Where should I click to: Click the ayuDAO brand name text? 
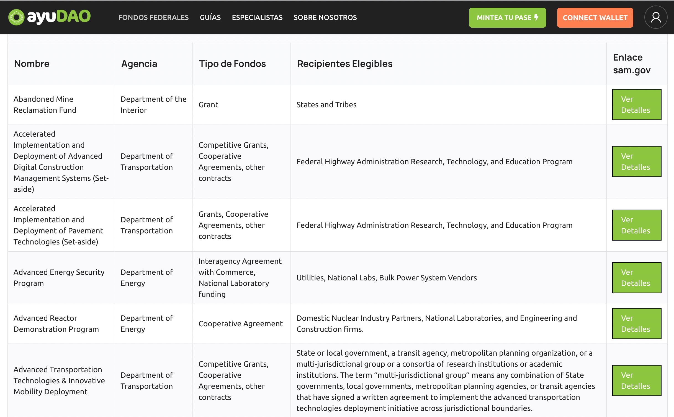59,17
